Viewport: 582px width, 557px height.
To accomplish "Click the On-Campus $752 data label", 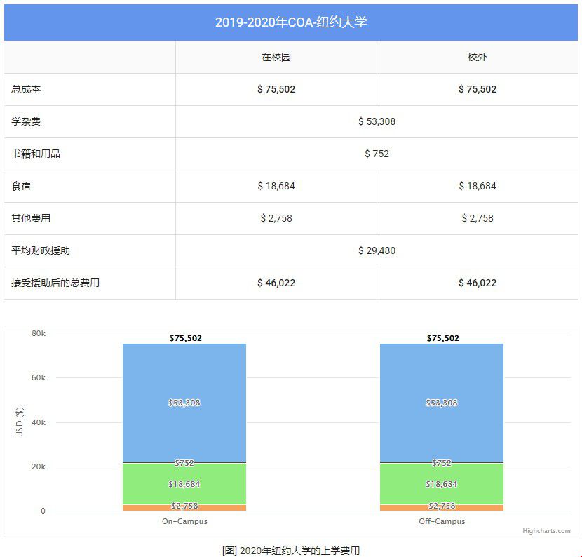I will (x=184, y=463).
